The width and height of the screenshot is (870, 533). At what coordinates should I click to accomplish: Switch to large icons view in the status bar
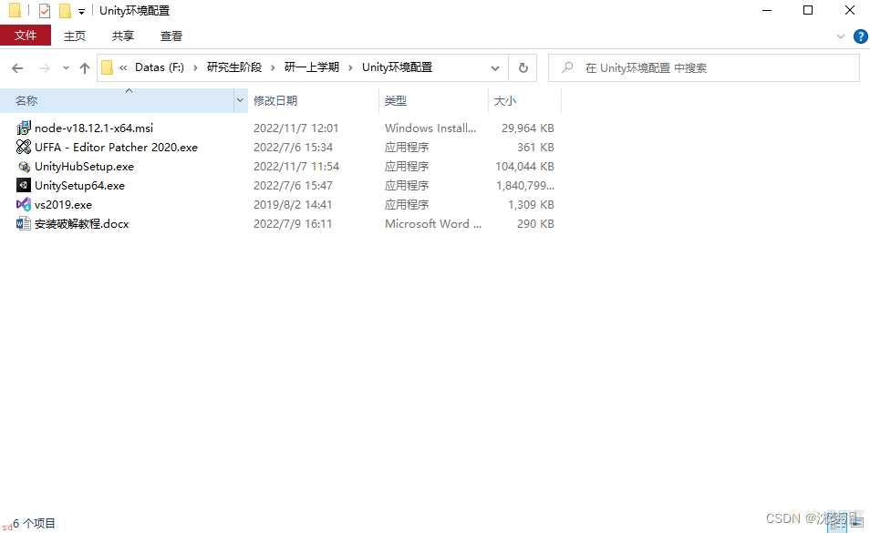click(x=856, y=522)
